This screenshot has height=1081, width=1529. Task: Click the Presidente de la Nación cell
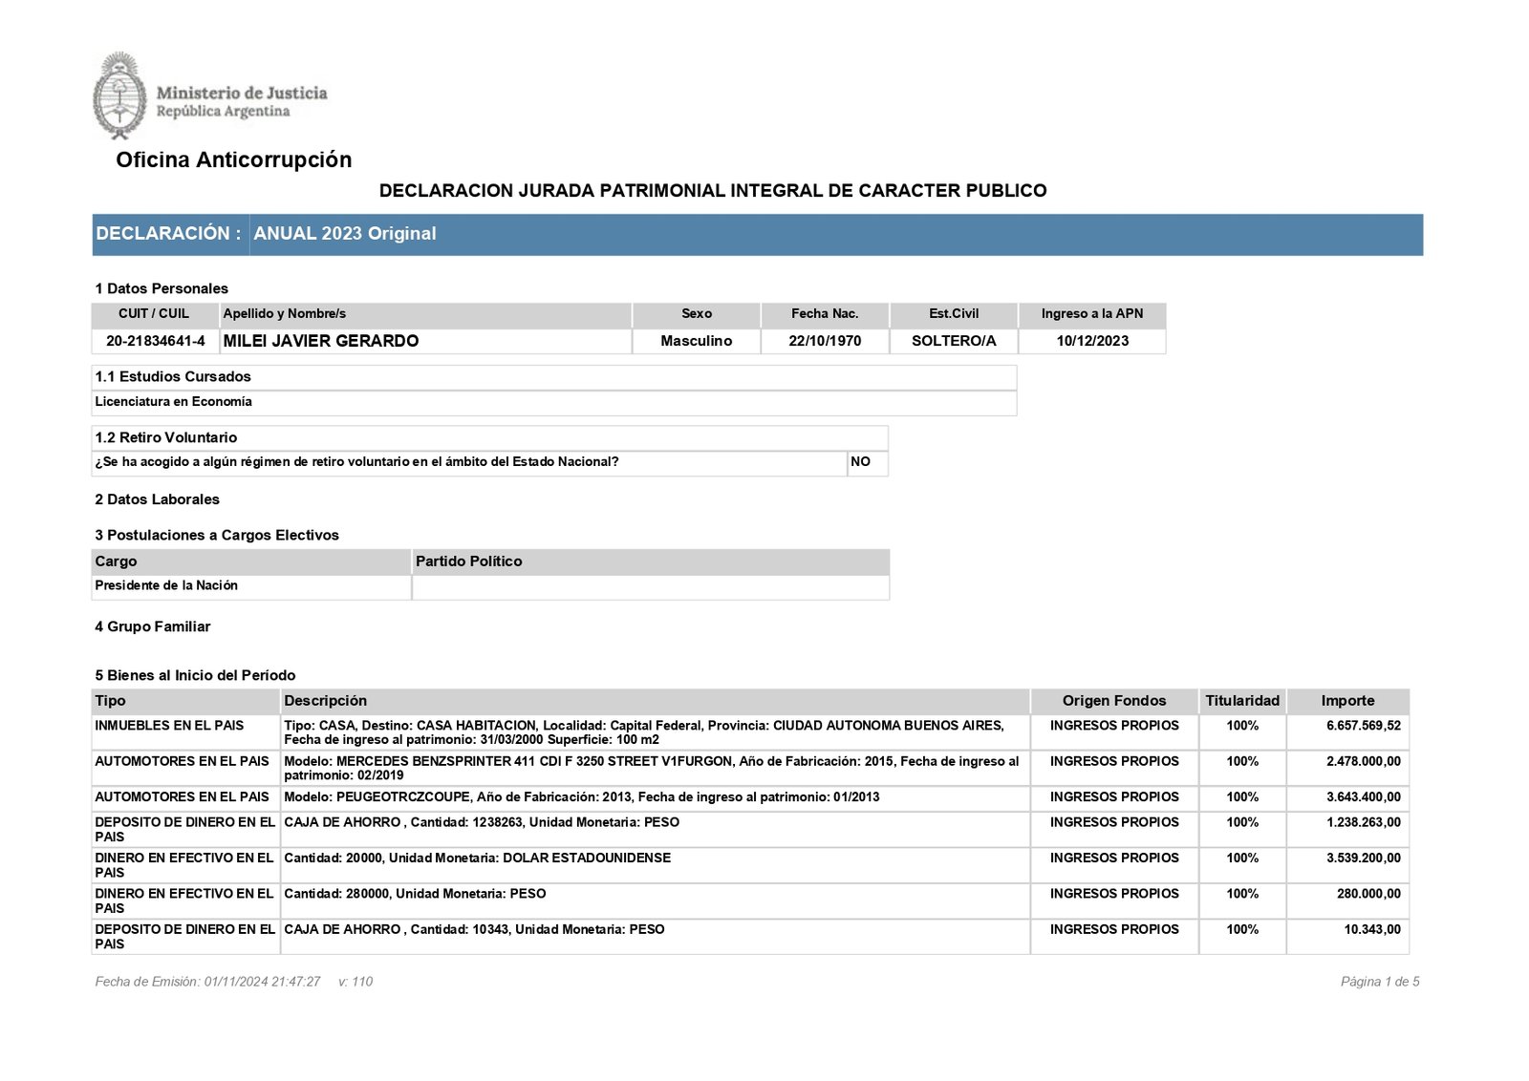[x=166, y=586]
